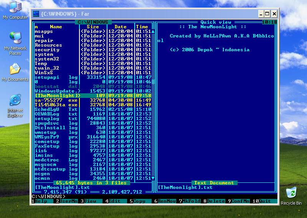This screenshot has width=307, height=218.
Task: Select the twain_32 folder row
Action: [93, 68]
